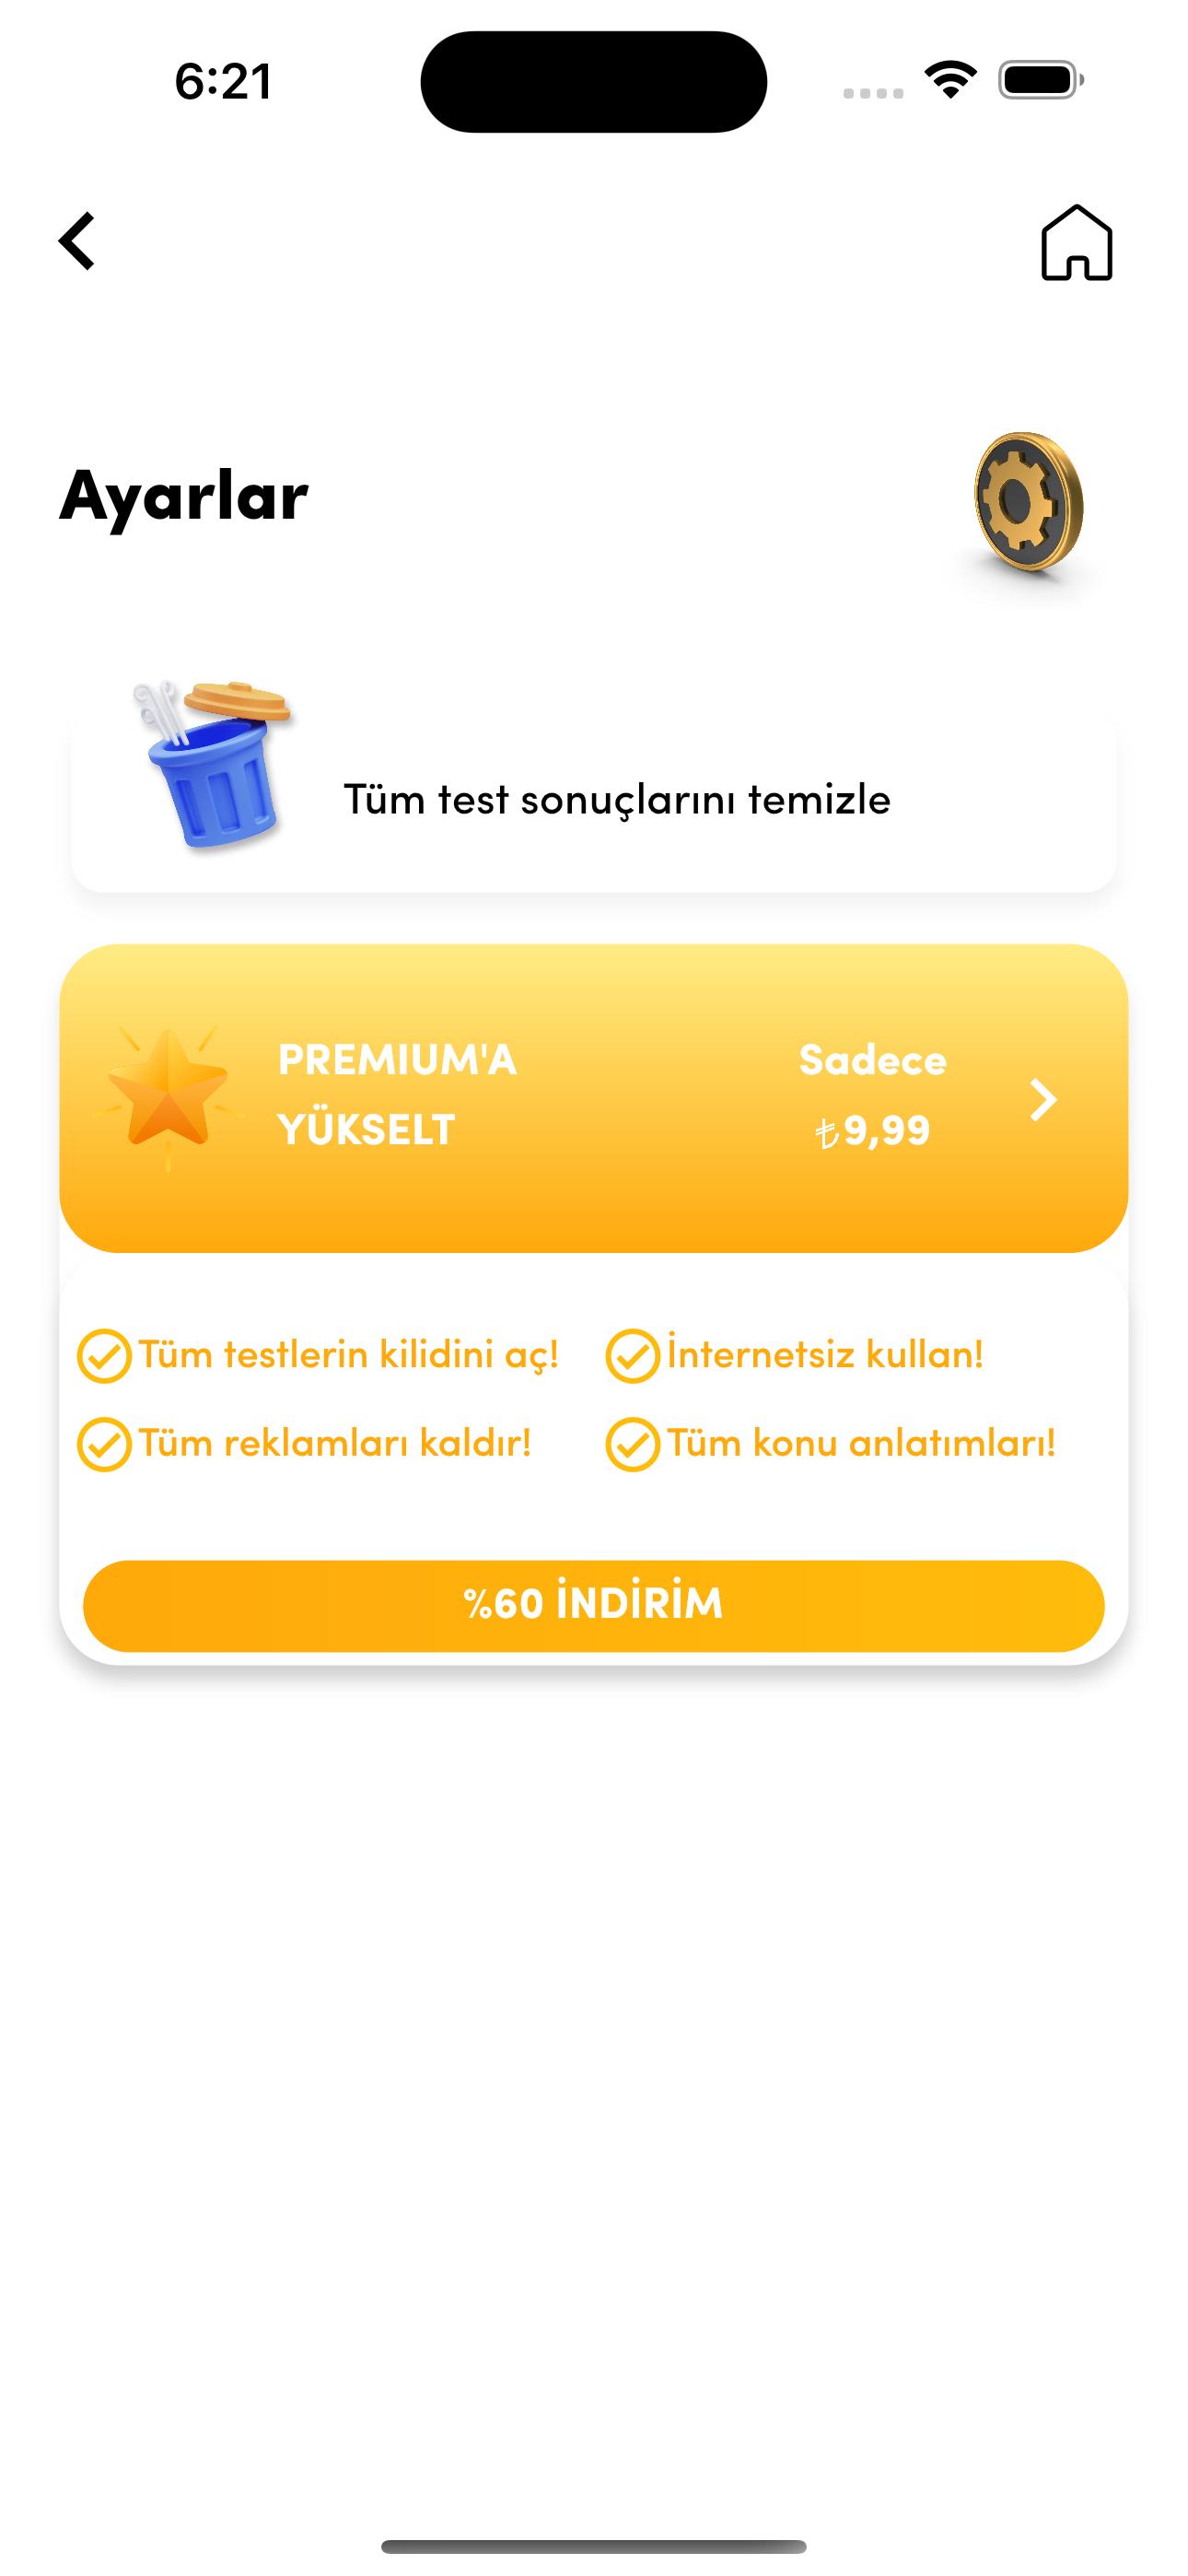Screen dimensions: 1188x2576
Task: Tap checkmark beside Tüm konu anlatımları
Action: pyautogui.click(x=632, y=1444)
